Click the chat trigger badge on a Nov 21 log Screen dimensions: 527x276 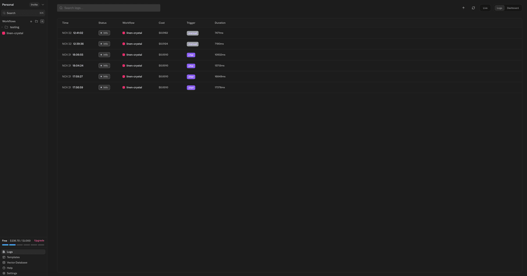(191, 55)
